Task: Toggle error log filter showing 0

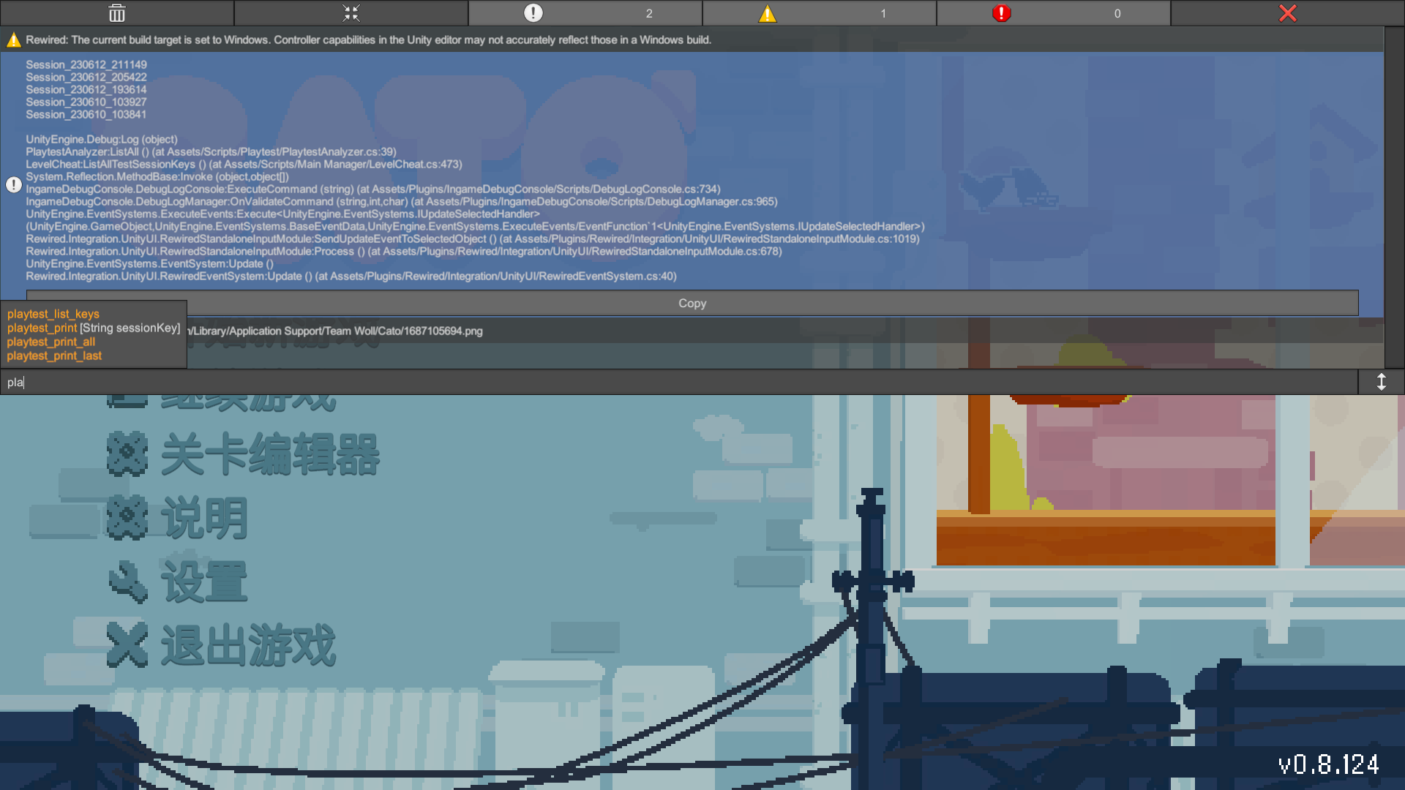Action: (x=1054, y=13)
